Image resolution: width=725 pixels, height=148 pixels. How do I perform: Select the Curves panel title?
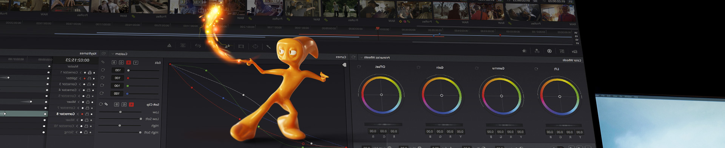click(x=341, y=57)
